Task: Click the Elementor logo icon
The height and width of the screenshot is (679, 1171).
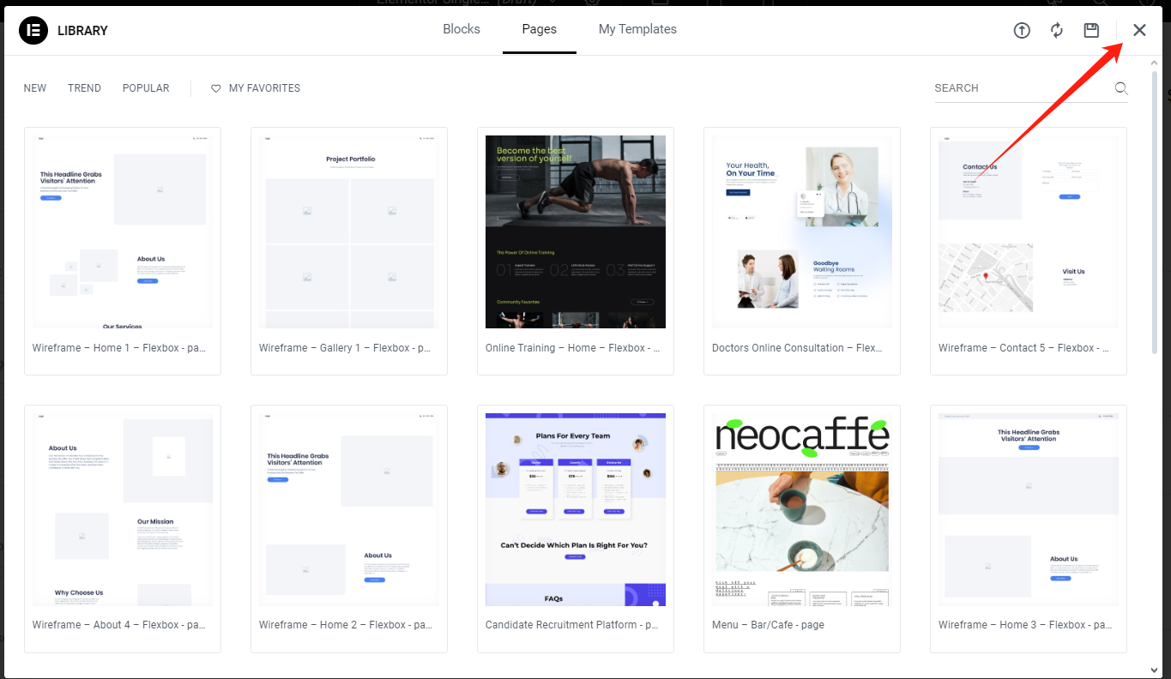Action: coord(33,30)
